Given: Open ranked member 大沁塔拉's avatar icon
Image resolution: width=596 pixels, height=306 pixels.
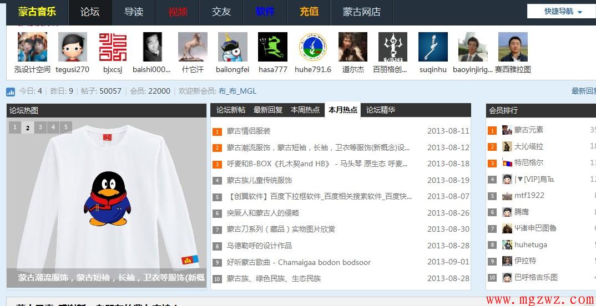Looking at the screenshot, I should (x=507, y=146).
